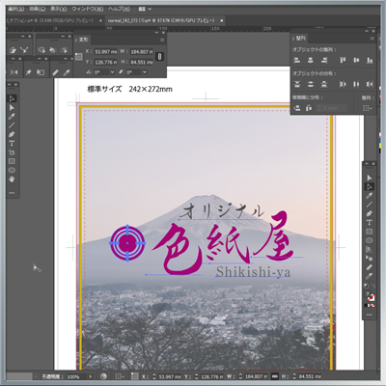Click X value field in Transform panel

105,52
